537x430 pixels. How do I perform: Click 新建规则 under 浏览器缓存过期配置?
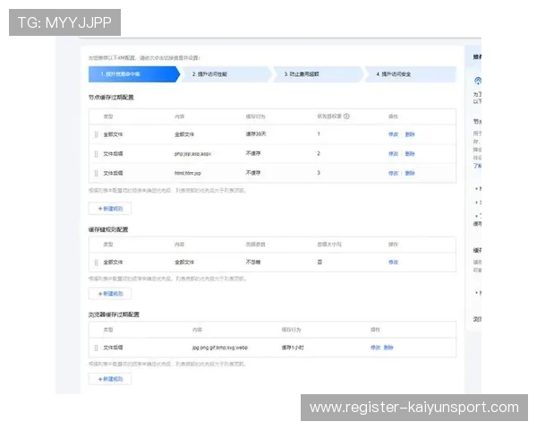click(x=110, y=379)
